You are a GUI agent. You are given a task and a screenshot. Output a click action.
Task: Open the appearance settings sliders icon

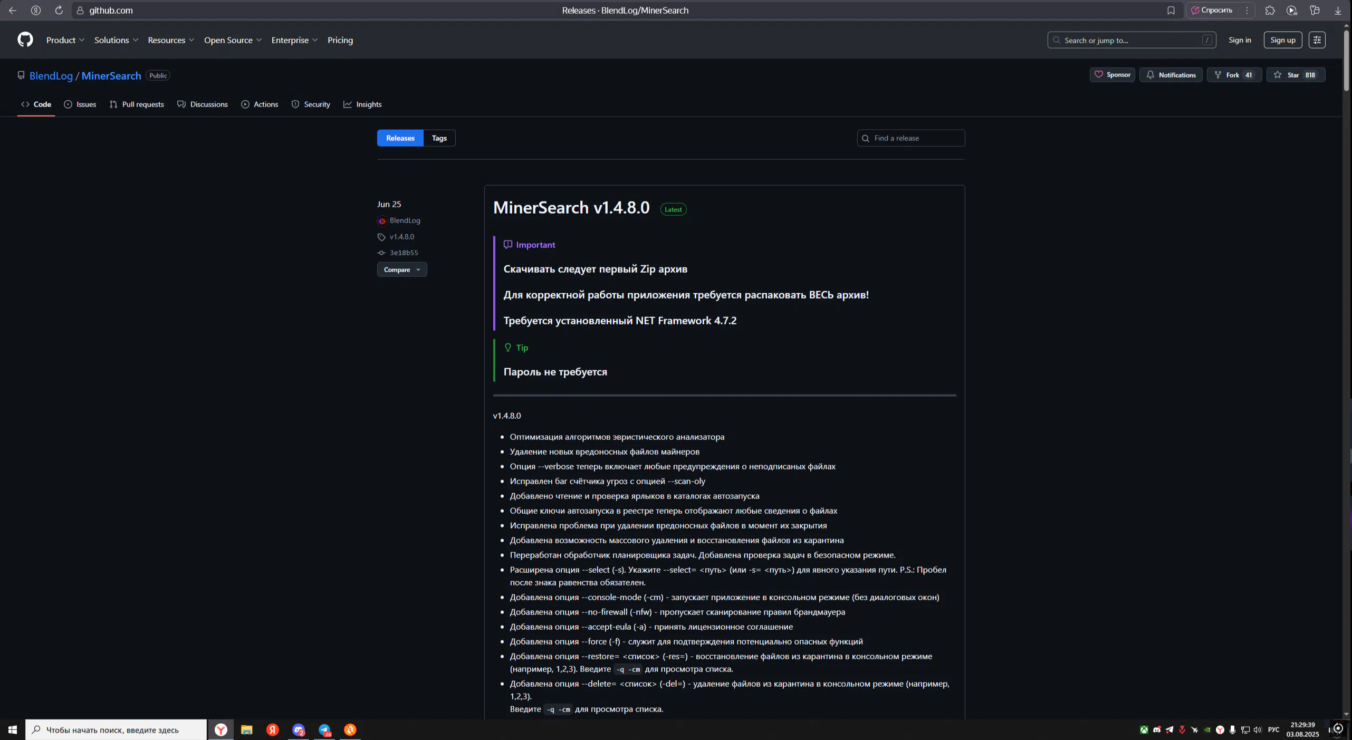click(1317, 40)
